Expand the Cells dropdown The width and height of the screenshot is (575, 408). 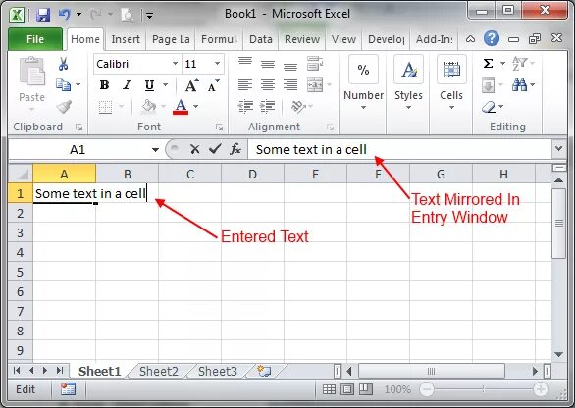[x=451, y=108]
